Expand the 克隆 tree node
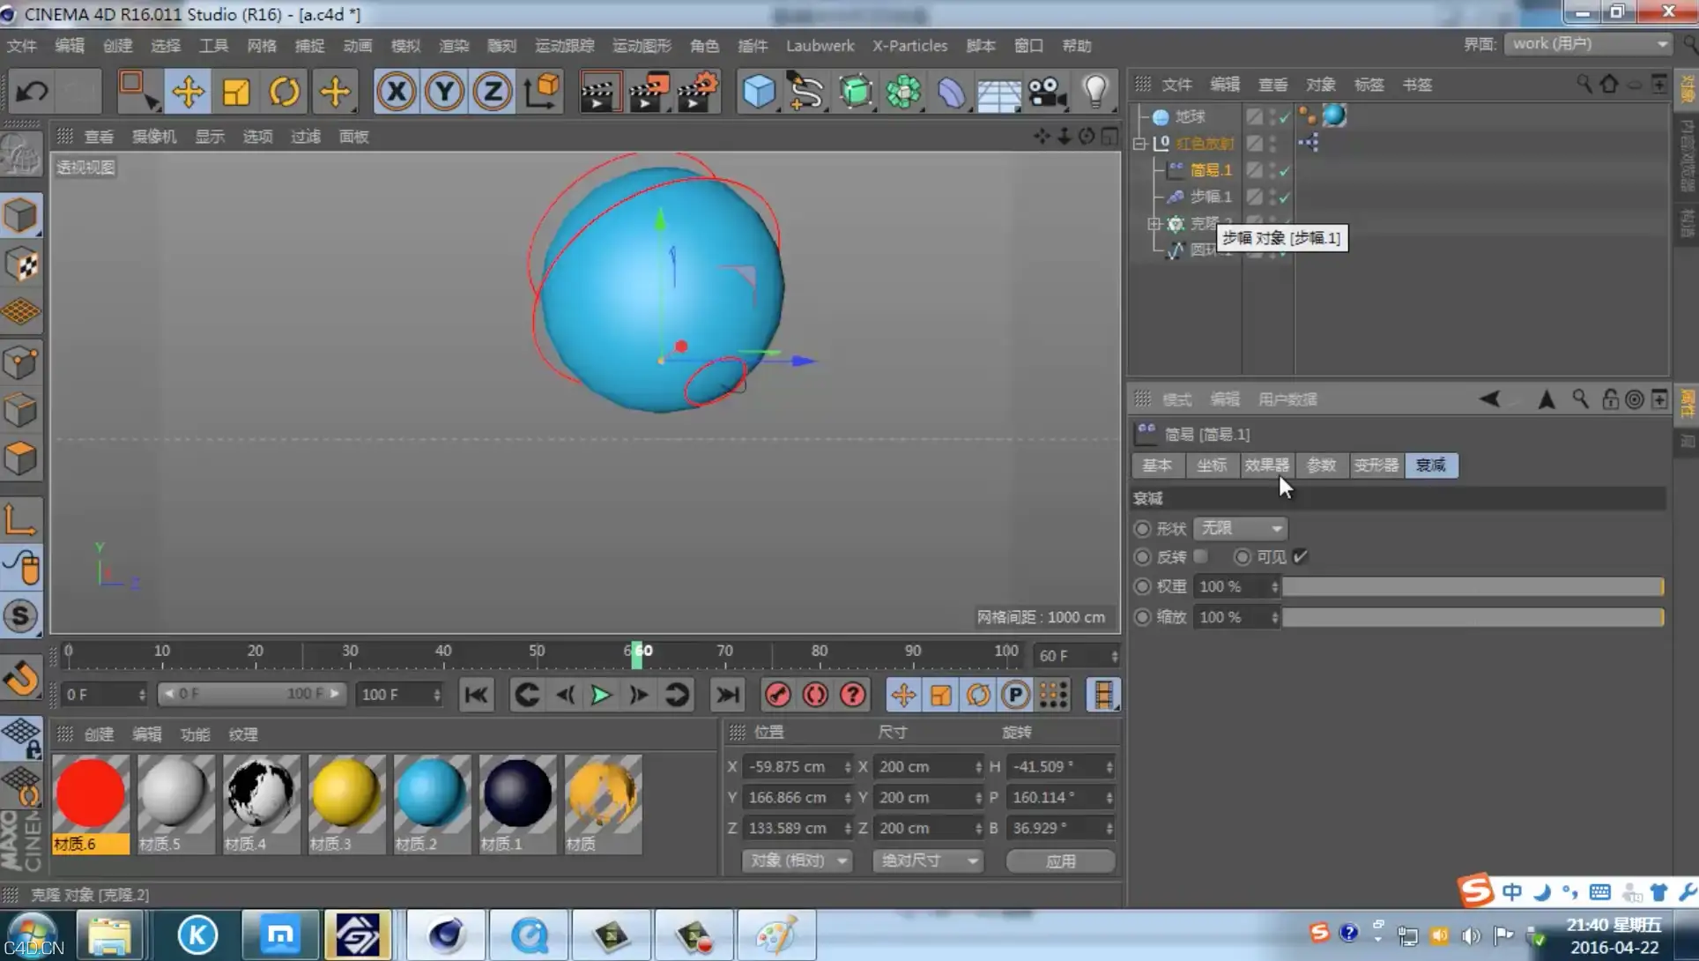The image size is (1699, 961). (x=1154, y=224)
